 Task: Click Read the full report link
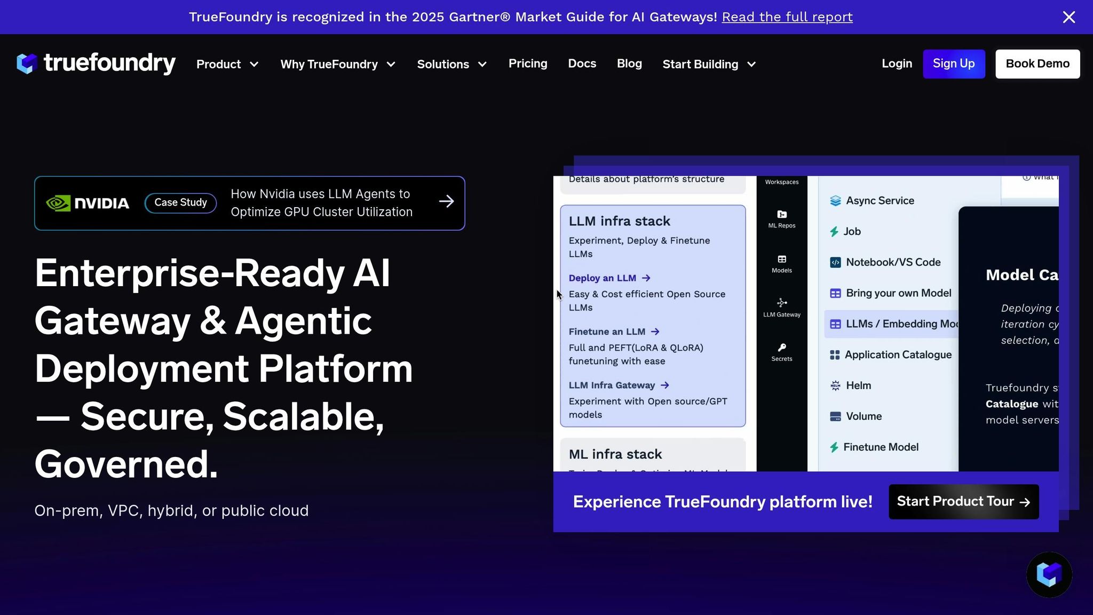click(x=787, y=17)
